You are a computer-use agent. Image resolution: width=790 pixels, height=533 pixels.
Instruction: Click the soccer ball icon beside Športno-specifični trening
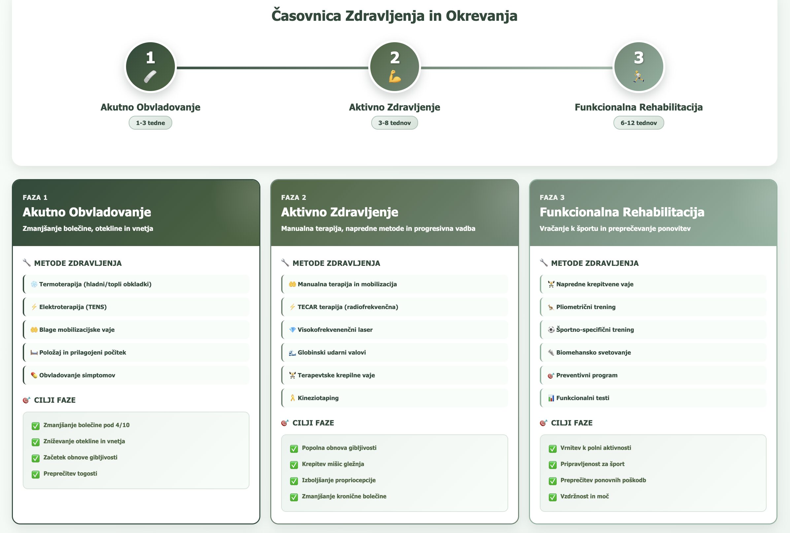tap(551, 330)
